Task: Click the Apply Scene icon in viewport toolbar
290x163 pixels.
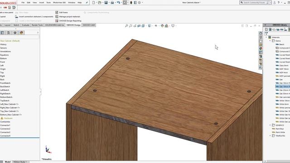Action: tap(166, 26)
